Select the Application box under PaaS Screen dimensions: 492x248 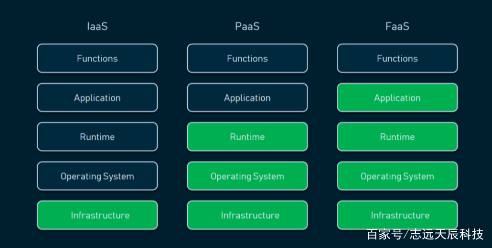[x=247, y=98]
